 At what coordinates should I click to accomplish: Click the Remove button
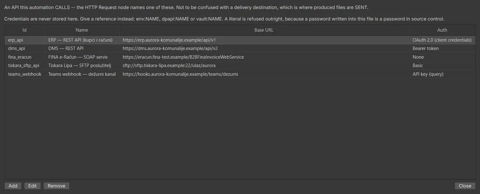56,186
